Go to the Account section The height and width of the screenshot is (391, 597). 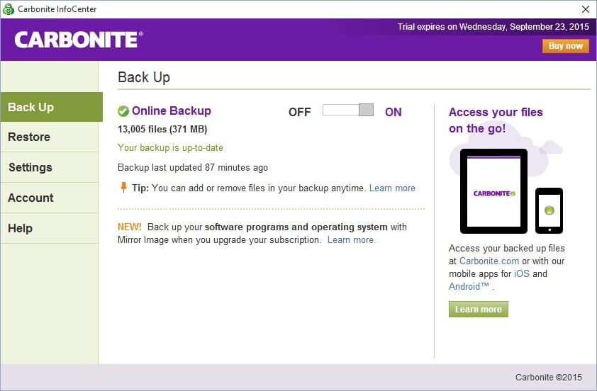click(30, 198)
